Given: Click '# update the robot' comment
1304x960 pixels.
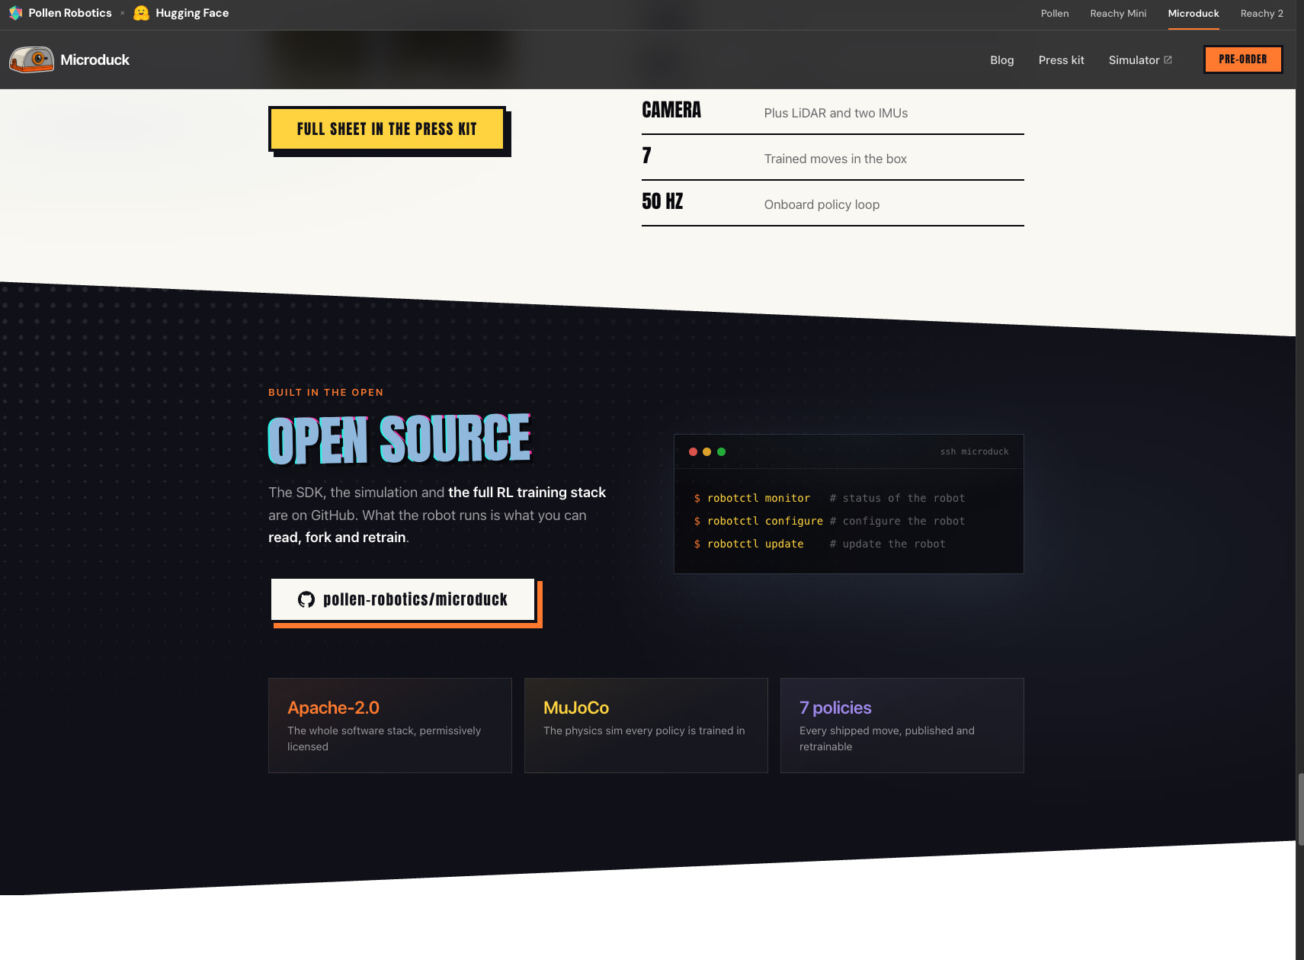Looking at the screenshot, I should tap(887, 544).
